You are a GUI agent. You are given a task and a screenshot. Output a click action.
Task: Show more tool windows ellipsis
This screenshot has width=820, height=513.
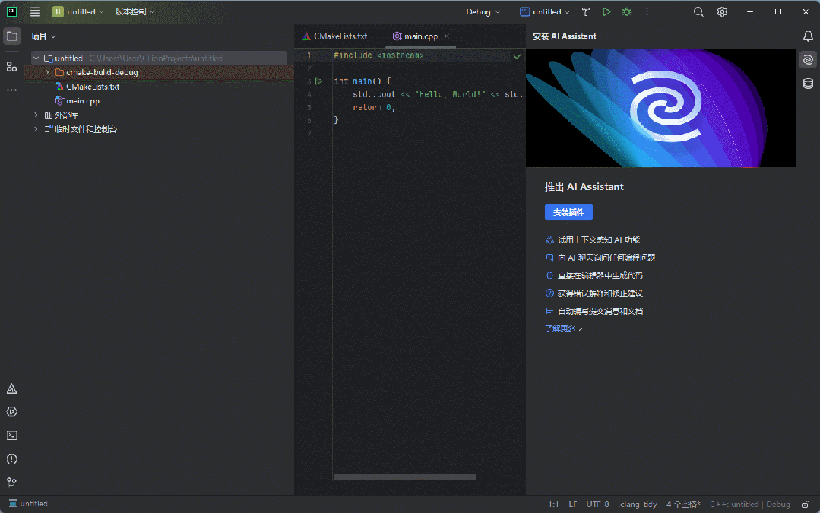pyautogui.click(x=11, y=90)
